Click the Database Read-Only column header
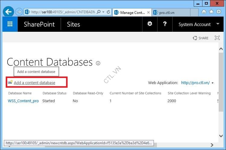This screenshot has height=150, width=226. [88, 93]
